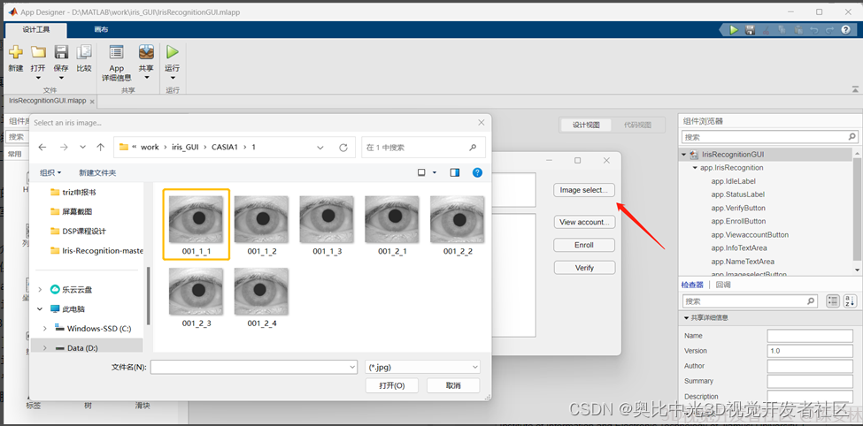
Task: Click the Verify button
Action: [584, 268]
